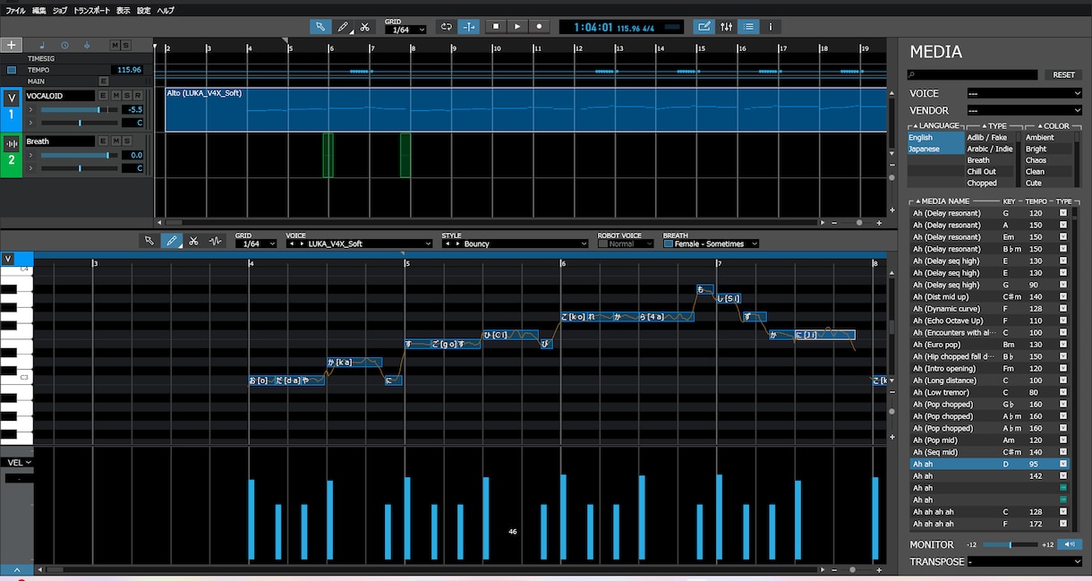Start playback with the play button
This screenshot has width=1092, height=581.
click(x=517, y=27)
